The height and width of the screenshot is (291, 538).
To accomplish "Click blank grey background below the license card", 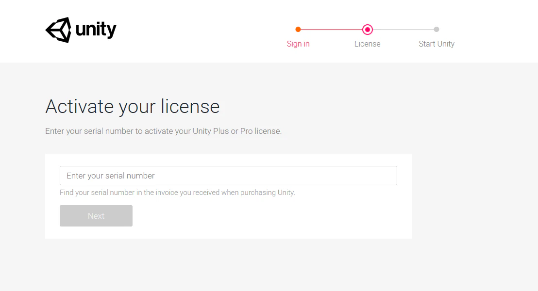I will pyautogui.click(x=228, y=264).
